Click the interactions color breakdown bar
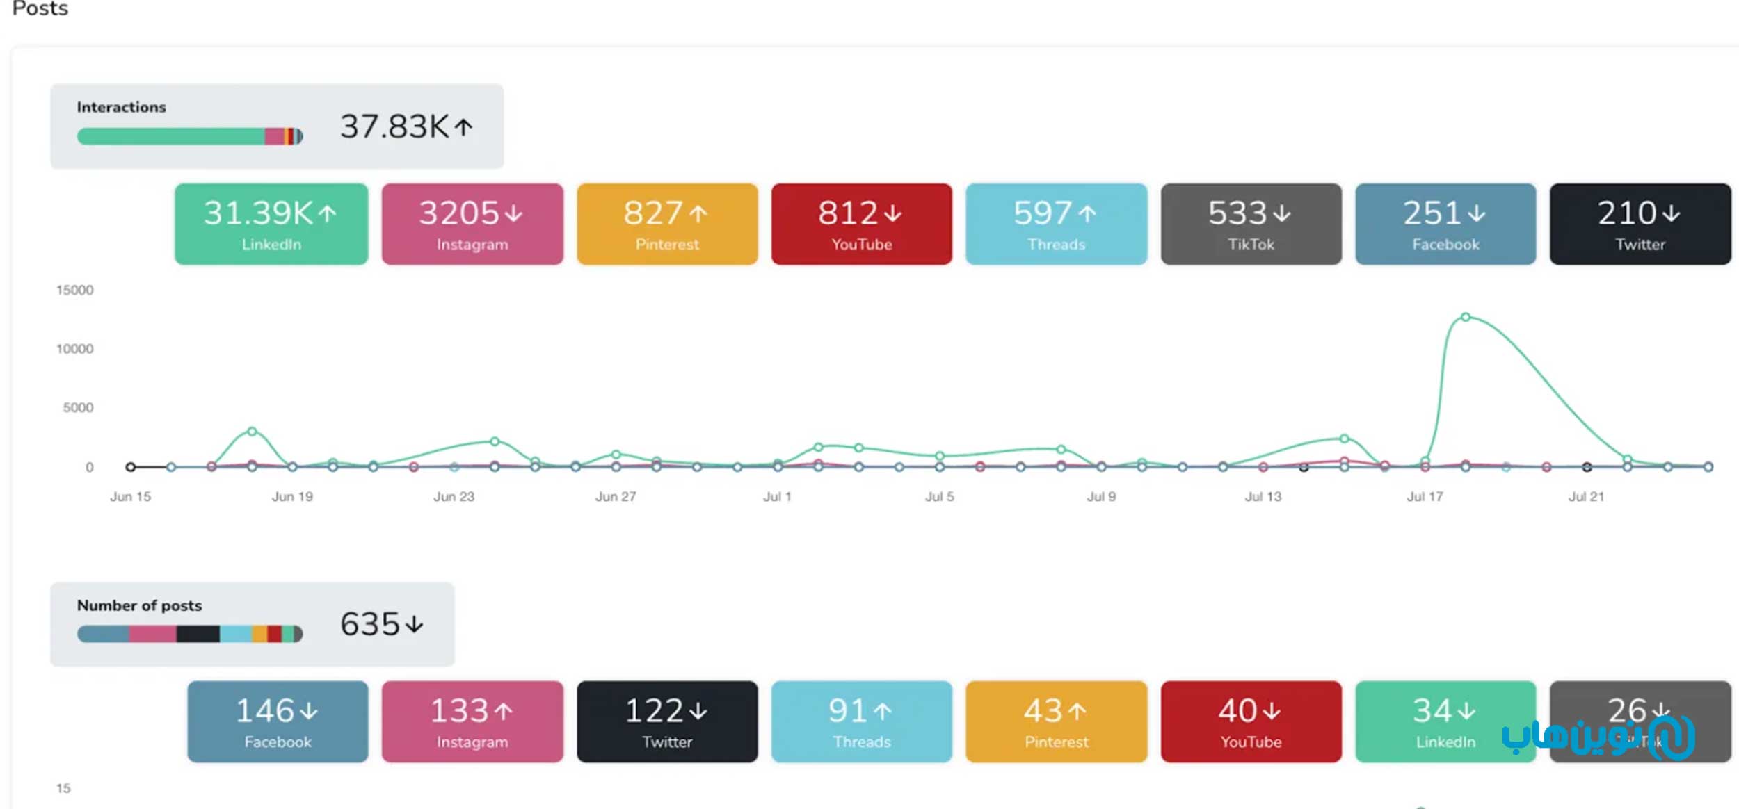Viewport: 1739px width, 809px height. 189,136
